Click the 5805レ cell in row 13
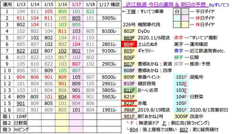Viewport: 232px width, 134px height. point(109,90)
